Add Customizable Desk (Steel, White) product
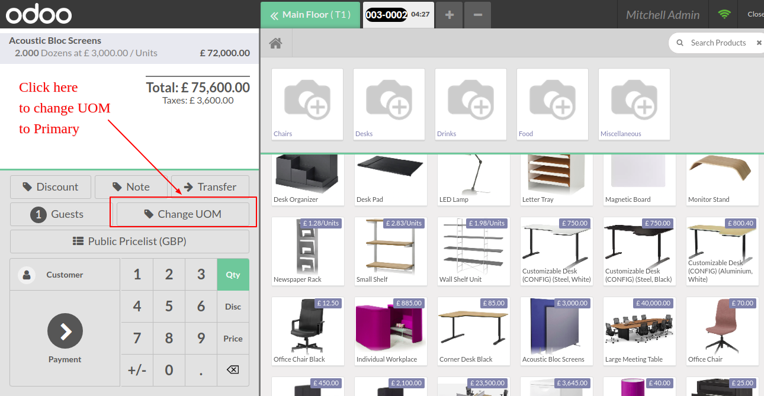 point(557,251)
